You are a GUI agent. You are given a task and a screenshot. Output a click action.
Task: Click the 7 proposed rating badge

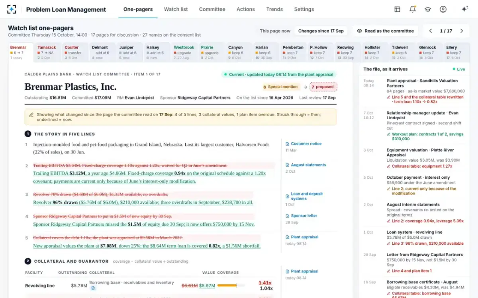pos(323,87)
